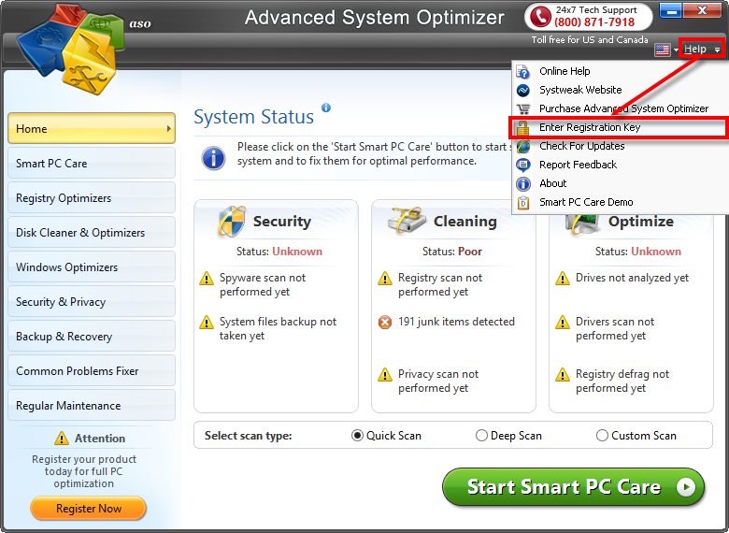This screenshot has width=729, height=533.
Task: Click the Cleaning status Poor text
Action: click(x=470, y=252)
